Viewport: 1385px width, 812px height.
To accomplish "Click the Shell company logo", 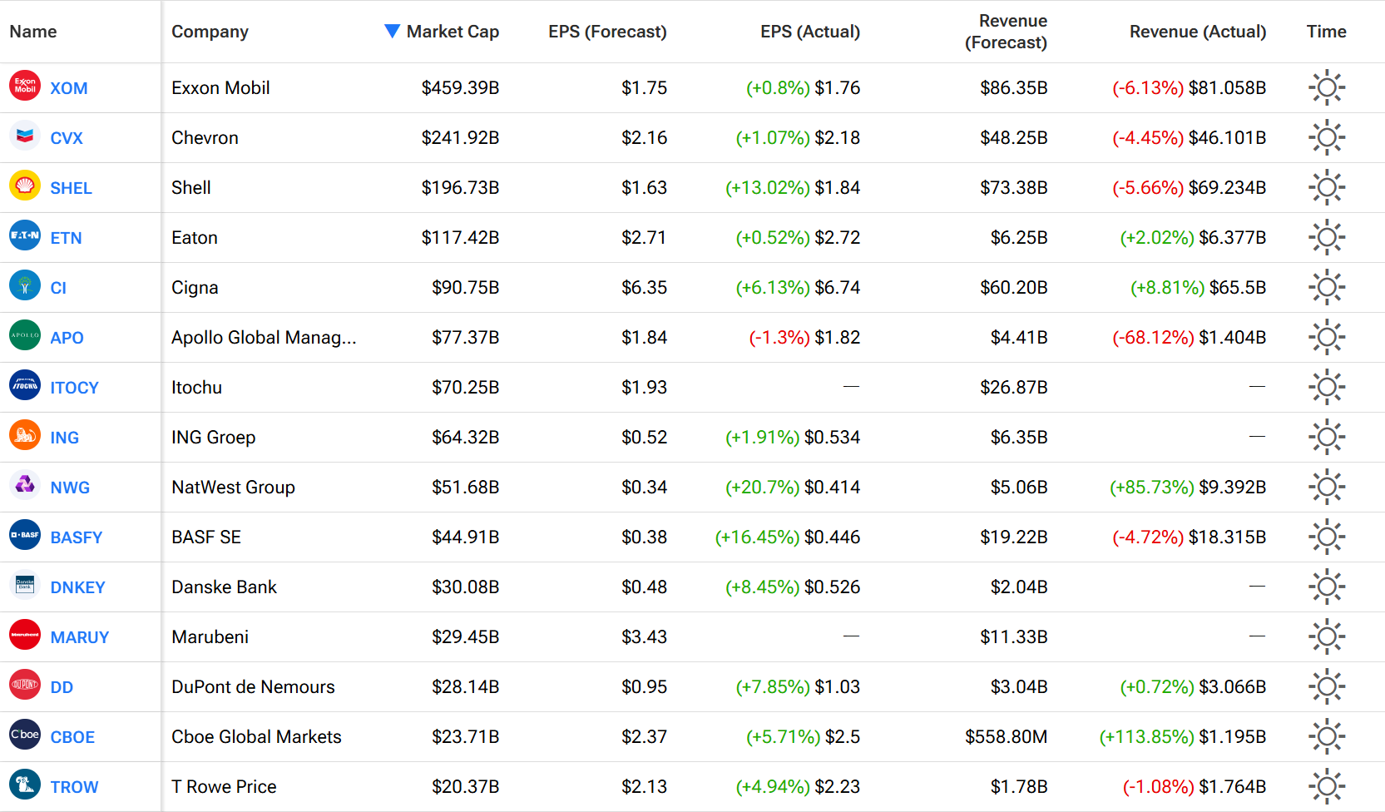I will coord(25,186).
